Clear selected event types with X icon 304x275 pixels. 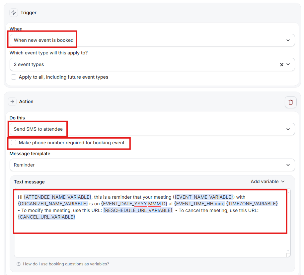[281, 65]
